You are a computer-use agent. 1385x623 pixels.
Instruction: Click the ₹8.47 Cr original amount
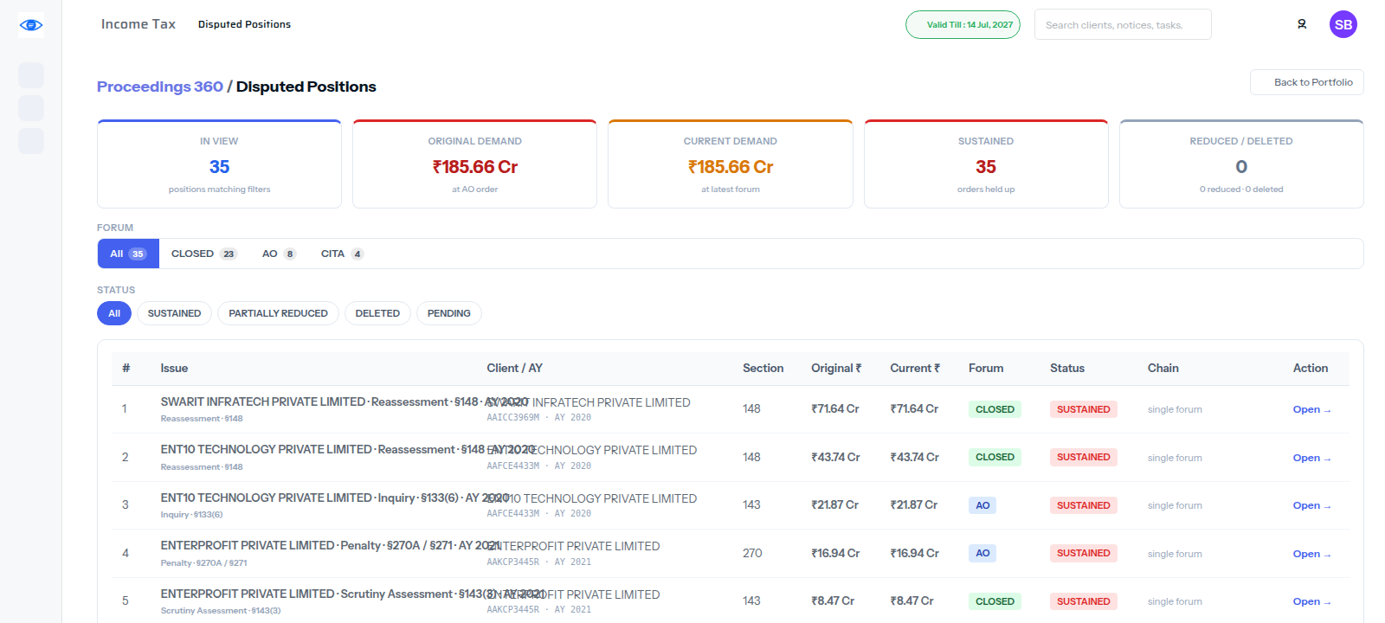coord(833,601)
